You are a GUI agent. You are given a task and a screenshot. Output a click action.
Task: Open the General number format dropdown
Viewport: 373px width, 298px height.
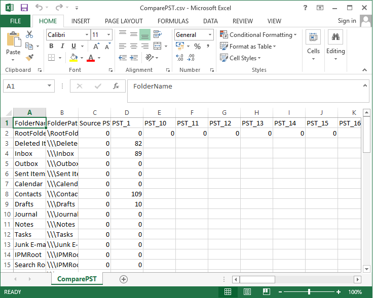coord(210,35)
